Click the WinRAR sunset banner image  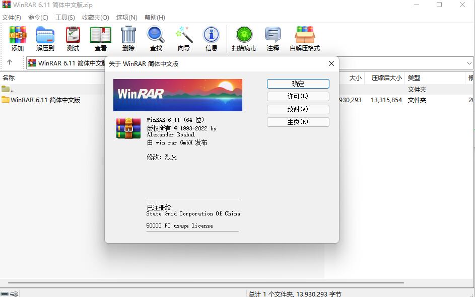pyautogui.click(x=178, y=95)
